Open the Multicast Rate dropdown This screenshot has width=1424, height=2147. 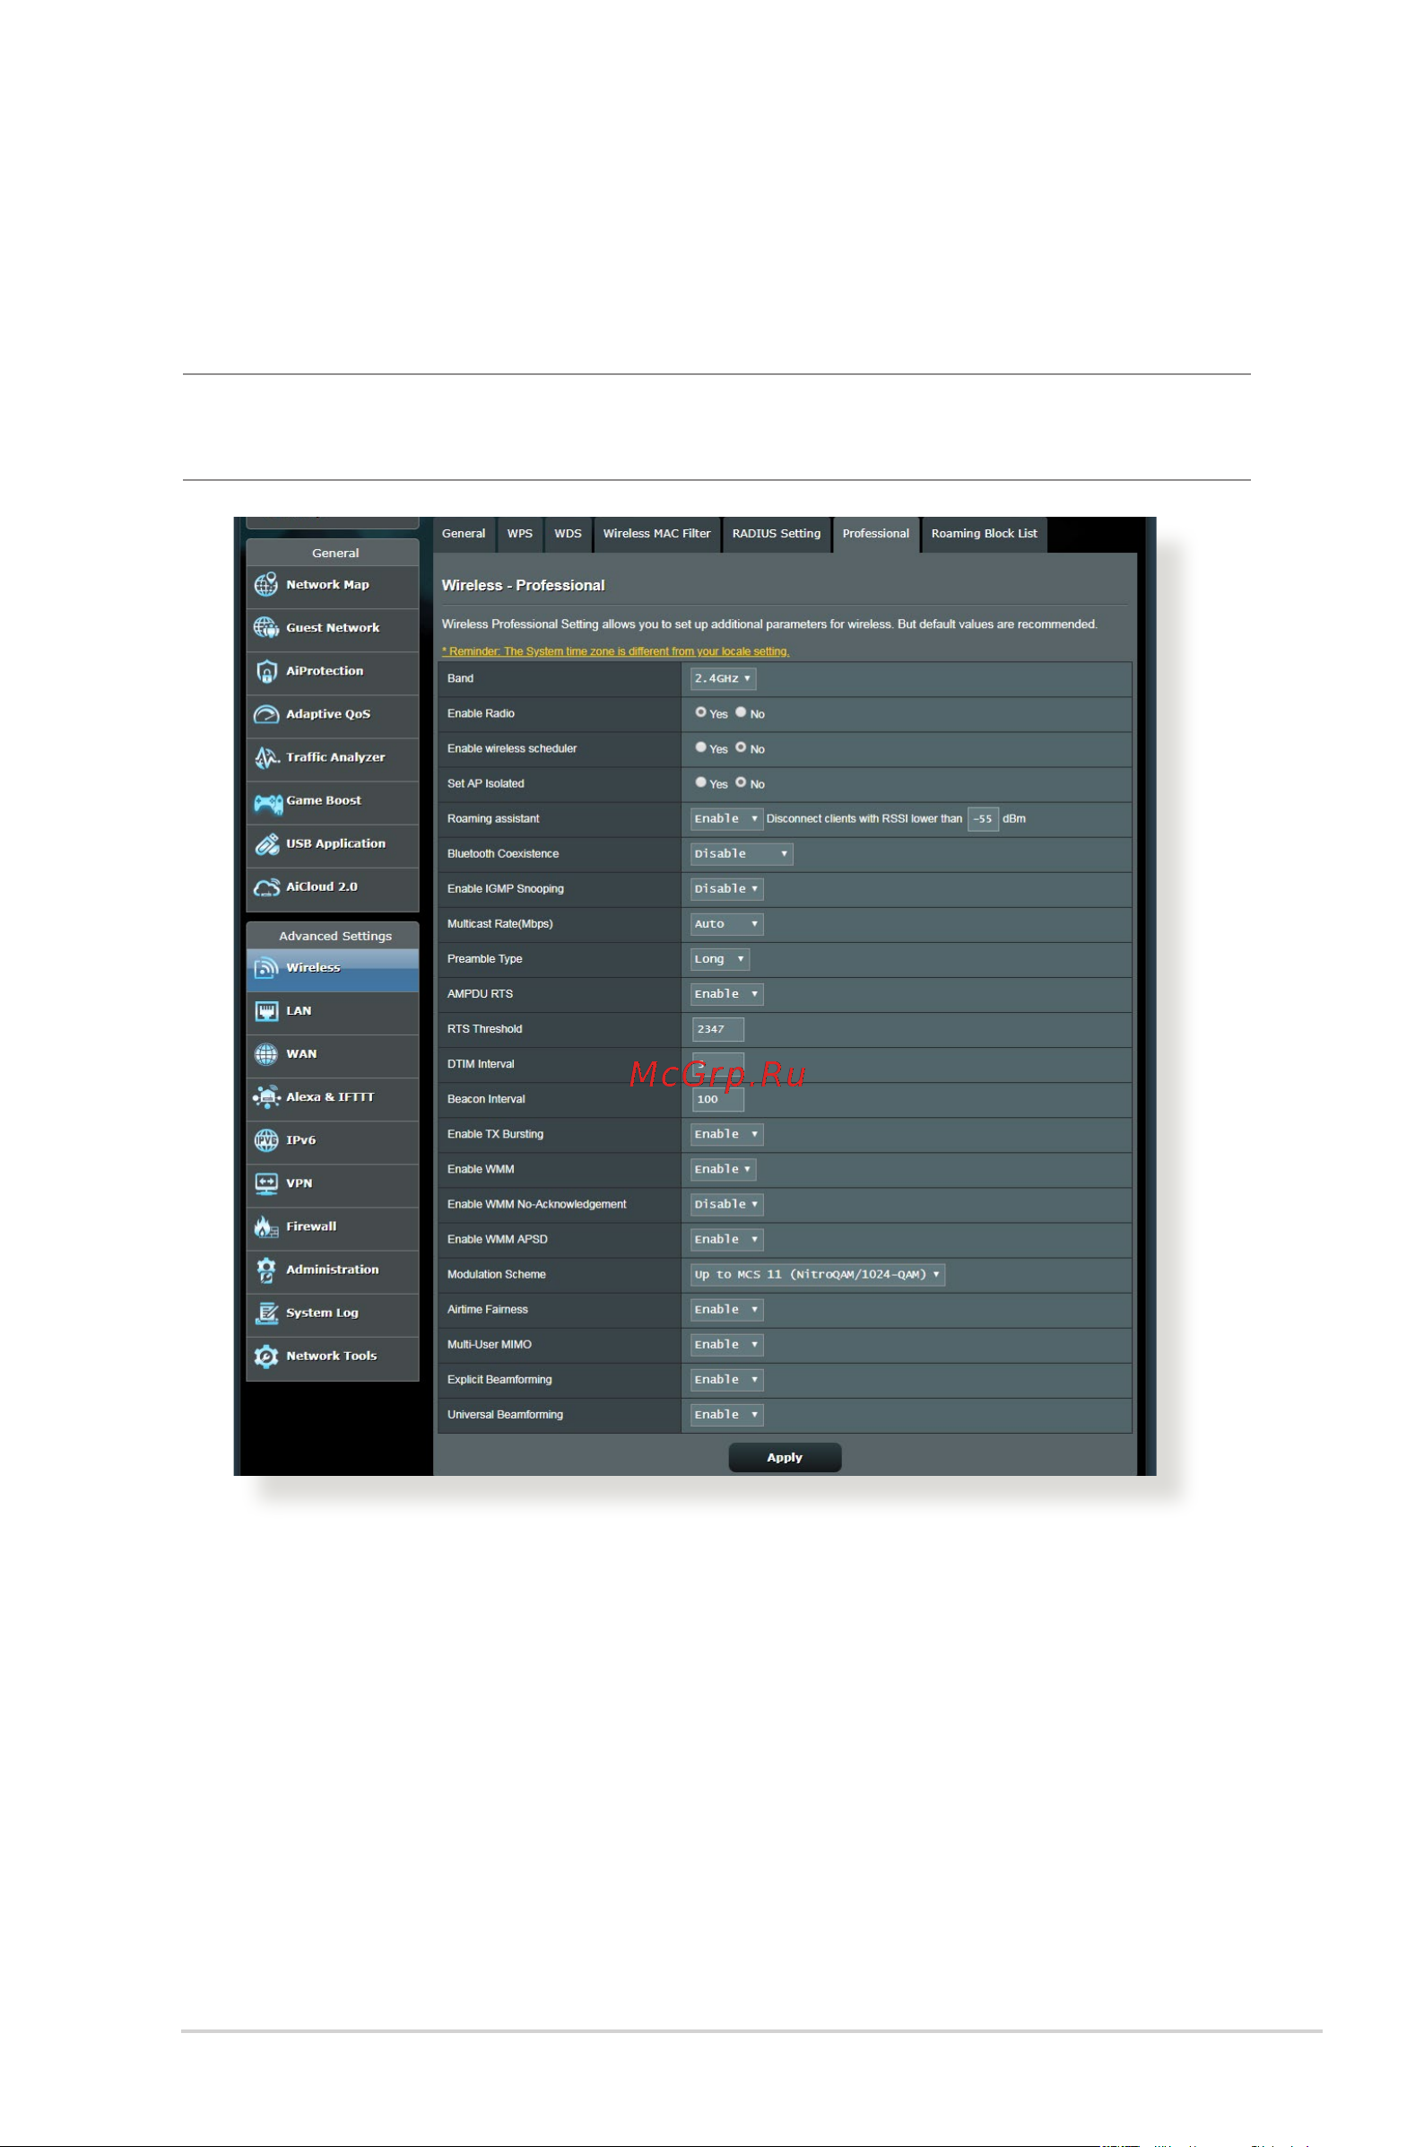click(726, 924)
